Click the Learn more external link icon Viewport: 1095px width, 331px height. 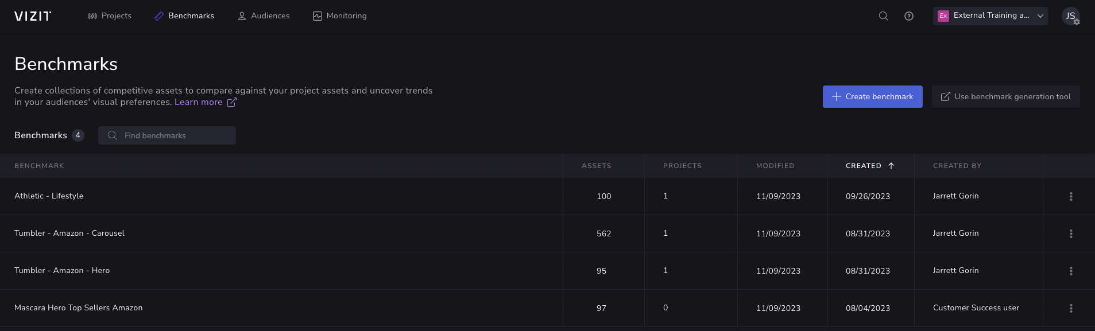(x=232, y=102)
